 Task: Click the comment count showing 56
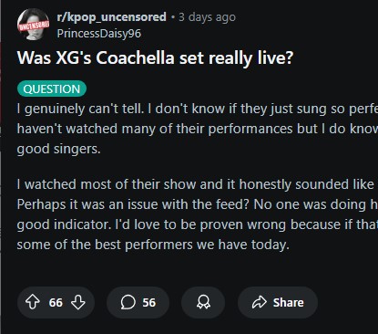click(x=148, y=302)
